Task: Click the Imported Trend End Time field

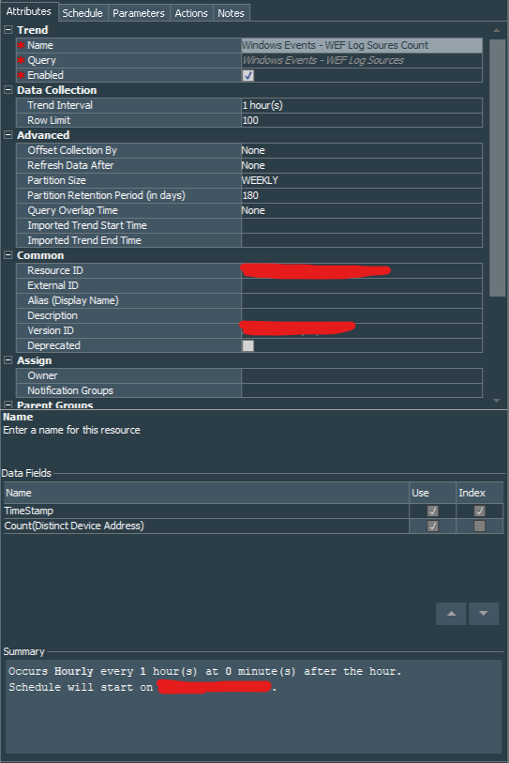Action: click(362, 240)
